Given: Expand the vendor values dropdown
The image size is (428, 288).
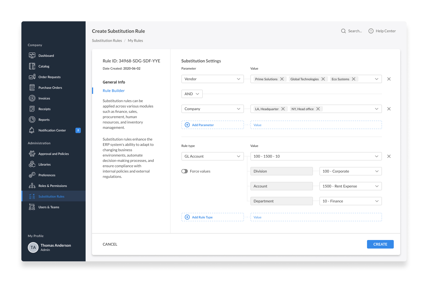Looking at the screenshot, I should click(x=377, y=79).
